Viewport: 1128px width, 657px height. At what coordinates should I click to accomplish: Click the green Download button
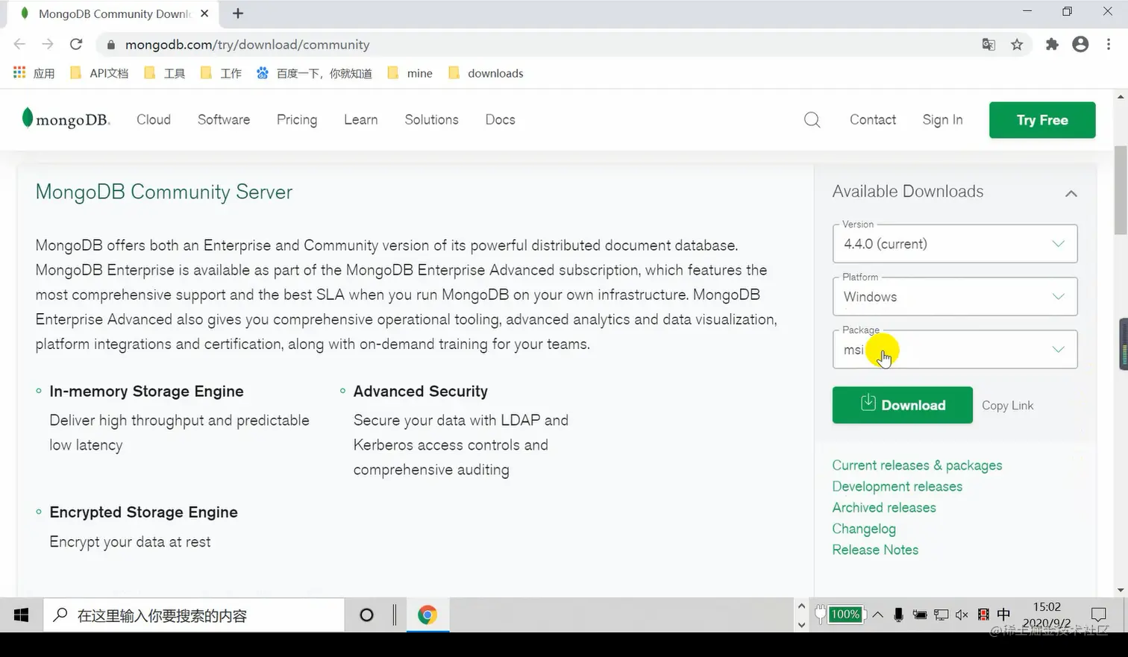903,405
